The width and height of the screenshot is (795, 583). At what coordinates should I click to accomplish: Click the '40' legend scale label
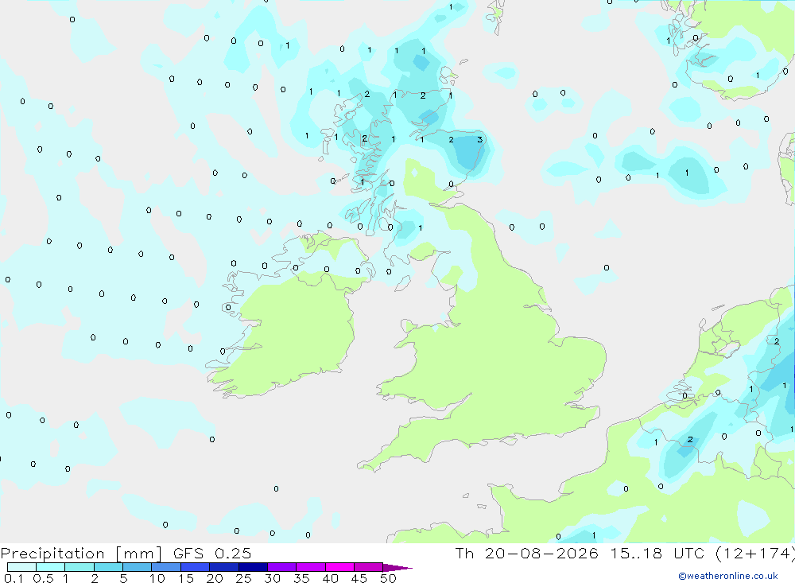point(331,578)
